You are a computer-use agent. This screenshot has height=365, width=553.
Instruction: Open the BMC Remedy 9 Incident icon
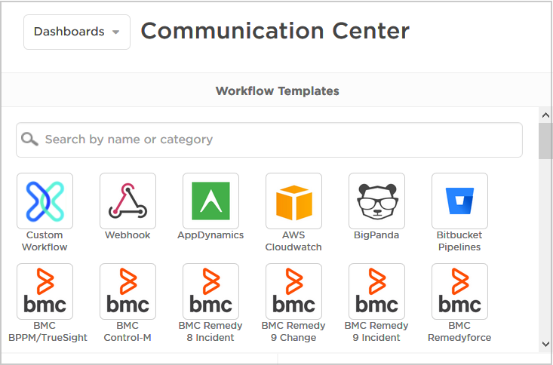pyautogui.click(x=376, y=291)
